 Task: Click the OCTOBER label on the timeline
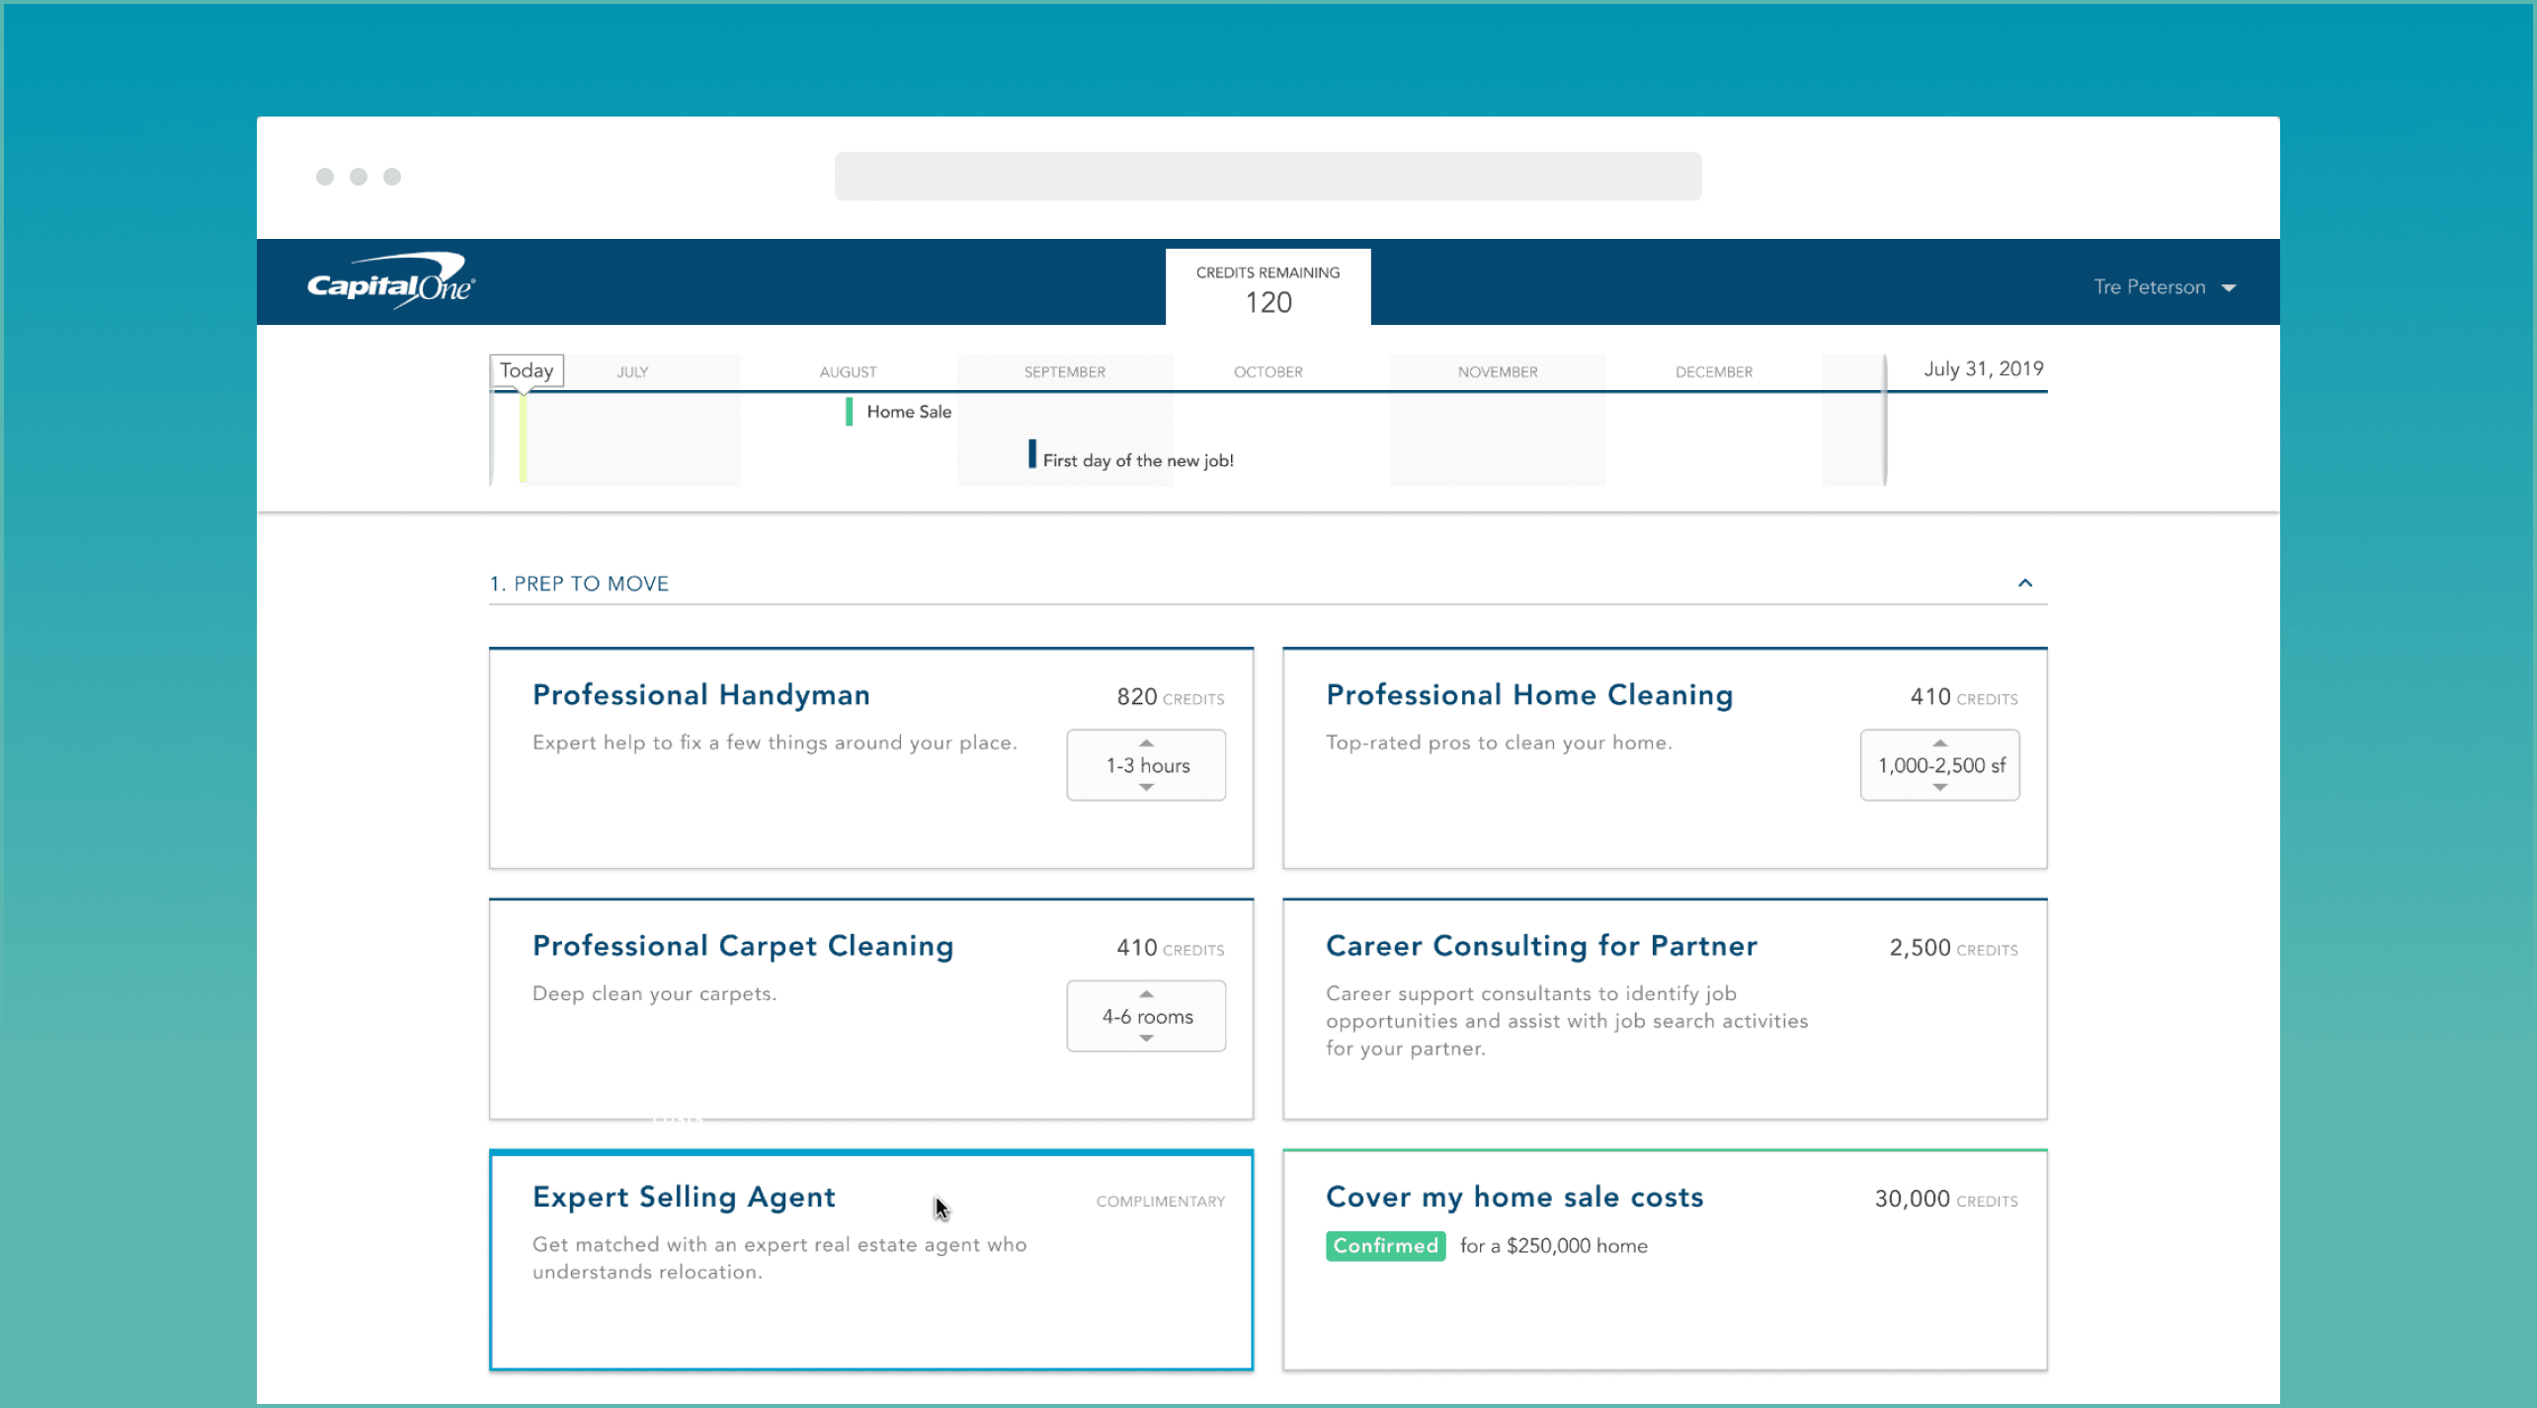pos(1268,371)
